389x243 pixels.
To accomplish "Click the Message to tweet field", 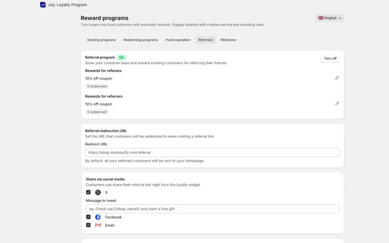I will (212, 209).
